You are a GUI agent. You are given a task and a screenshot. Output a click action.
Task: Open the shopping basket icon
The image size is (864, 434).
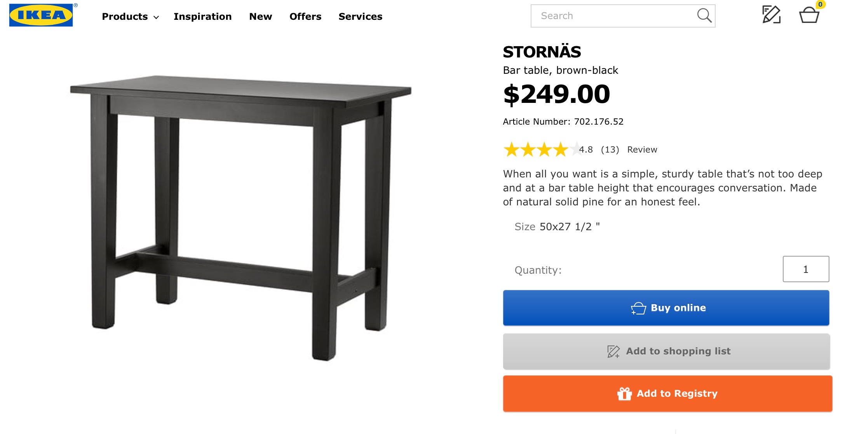tap(809, 16)
